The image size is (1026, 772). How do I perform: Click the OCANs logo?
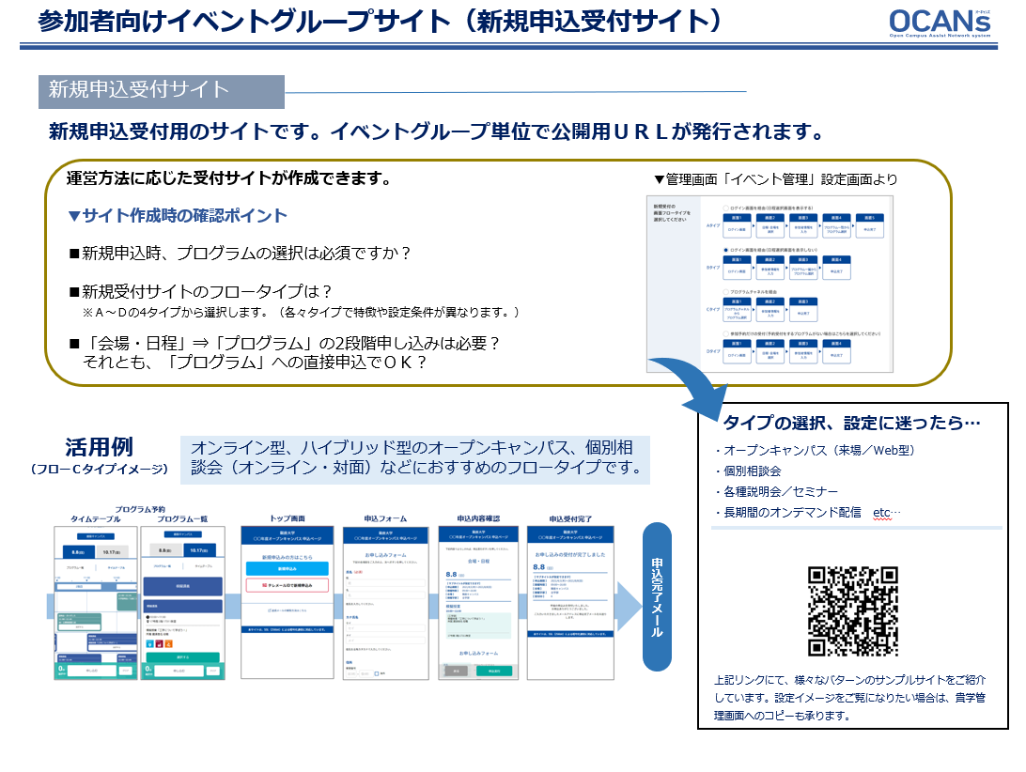click(940, 23)
